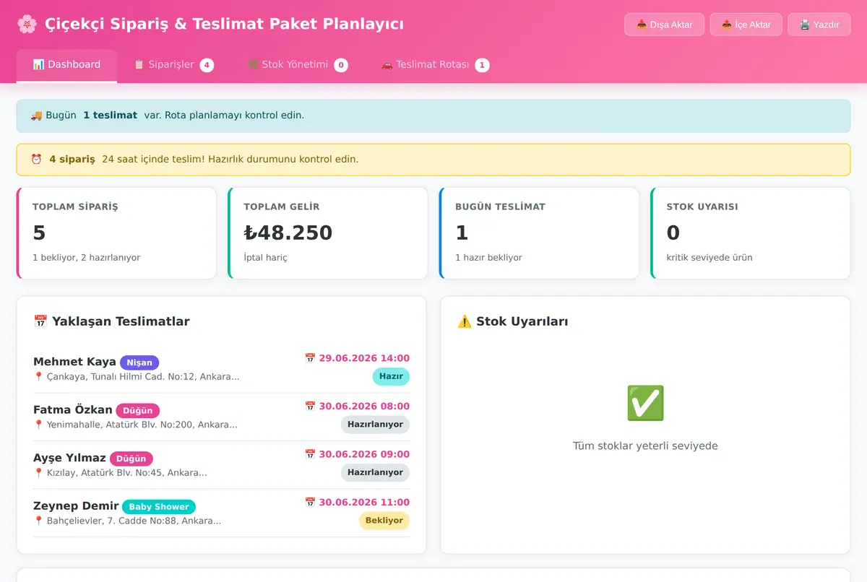The image size is (867, 582).
Task: Select the Toplam Gelir stat card
Action: coord(328,233)
